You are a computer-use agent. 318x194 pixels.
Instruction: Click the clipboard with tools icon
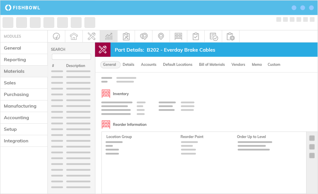click(126, 36)
